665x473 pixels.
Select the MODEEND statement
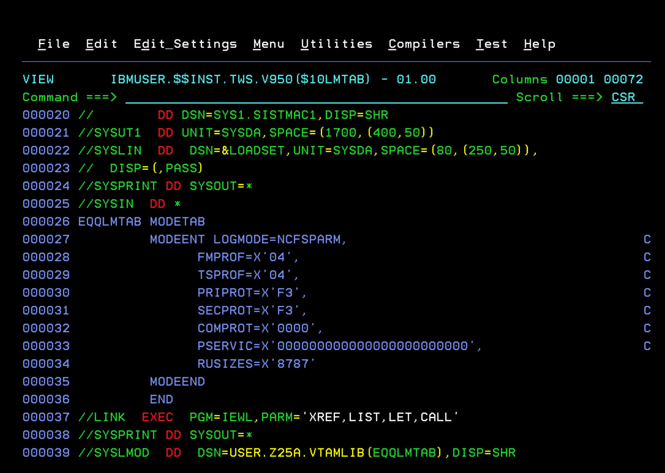[x=177, y=382]
